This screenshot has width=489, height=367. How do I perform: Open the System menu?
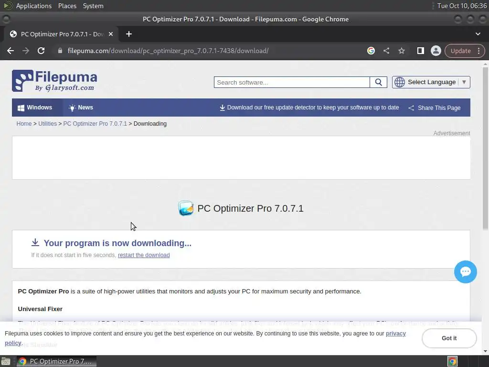pos(93,6)
